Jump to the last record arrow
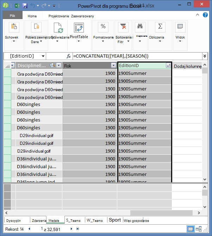Screen dimensions: 212x236 click(x=78, y=229)
